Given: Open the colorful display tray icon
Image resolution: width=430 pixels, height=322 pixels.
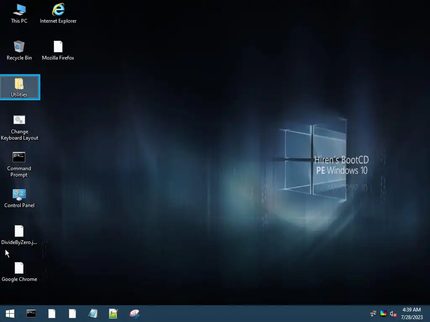Looking at the screenshot, I should click(383, 314).
